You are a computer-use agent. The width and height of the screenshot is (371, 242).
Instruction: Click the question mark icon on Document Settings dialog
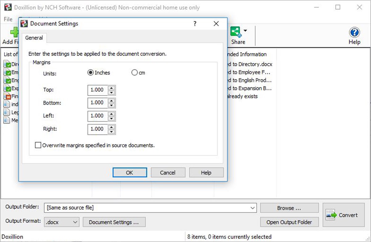[195, 24]
